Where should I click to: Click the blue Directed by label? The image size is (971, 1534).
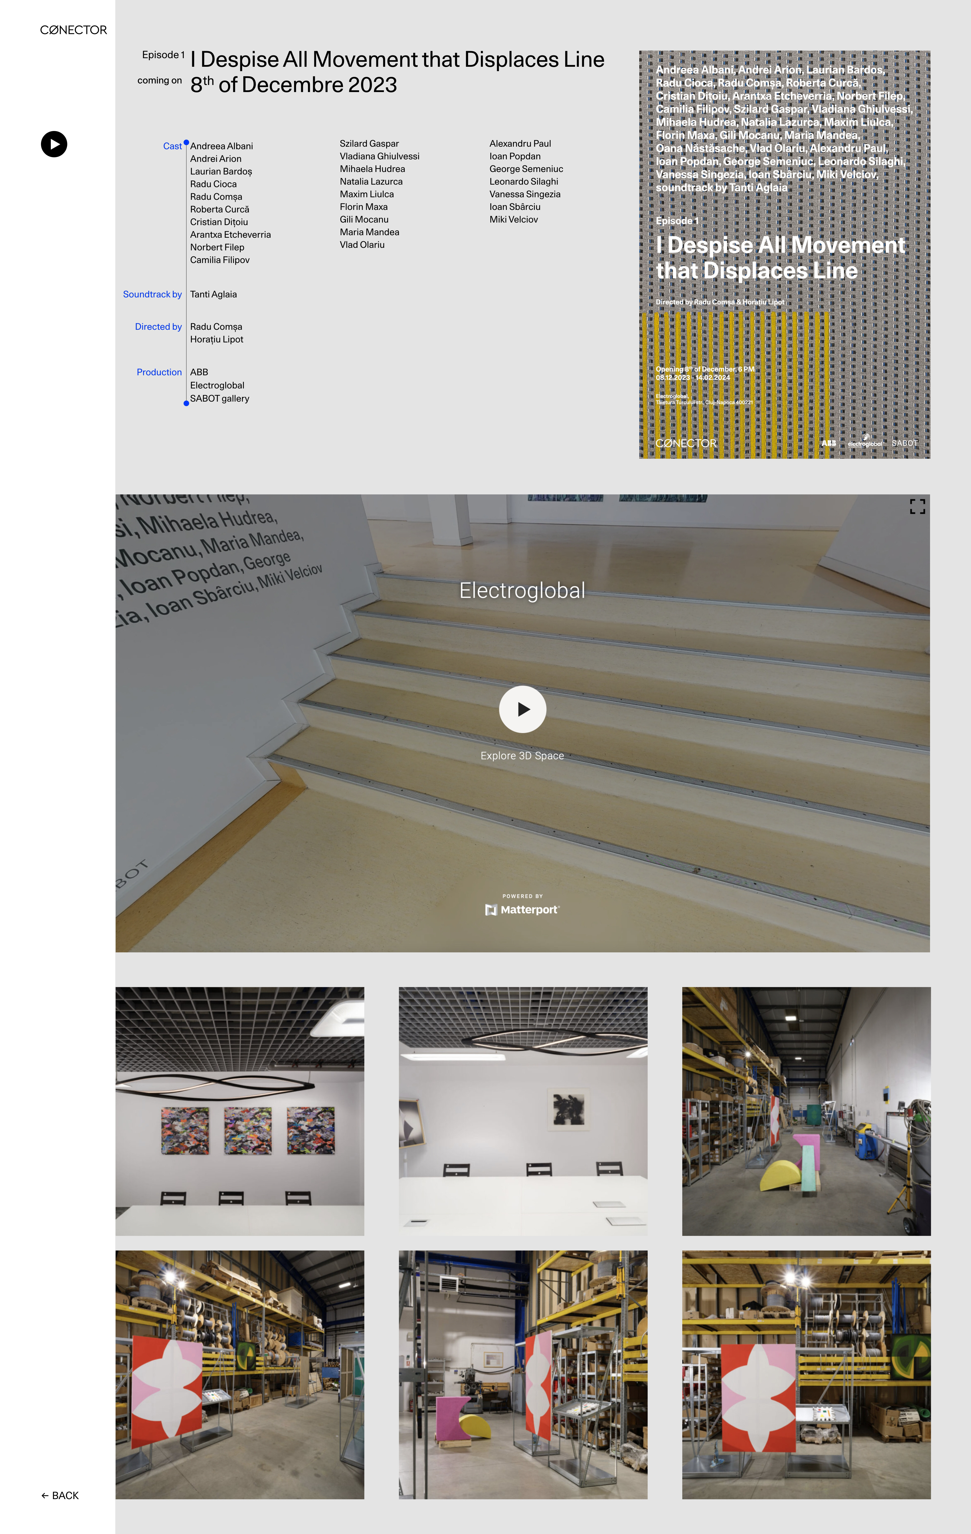click(159, 327)
